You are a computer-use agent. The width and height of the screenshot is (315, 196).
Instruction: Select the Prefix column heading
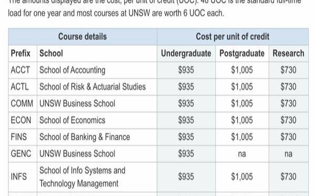tap(21, 53)
